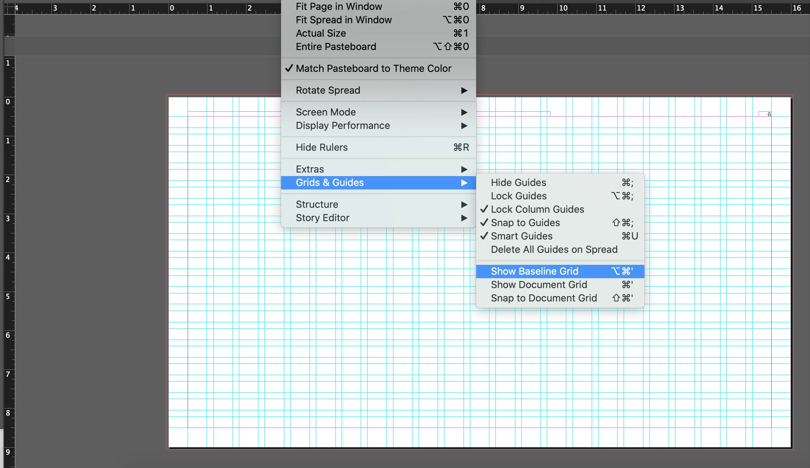Viewport: 810px width, 468px height.
Task: Click the ruler origin crosshair icon
Action: pyautogui.click(x=9, y=8)
